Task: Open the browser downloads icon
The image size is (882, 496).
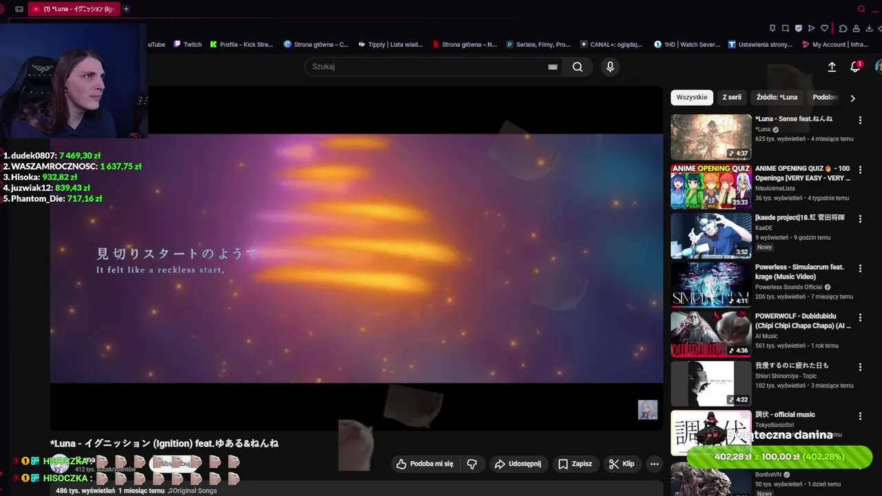Action: click(870, 28)
